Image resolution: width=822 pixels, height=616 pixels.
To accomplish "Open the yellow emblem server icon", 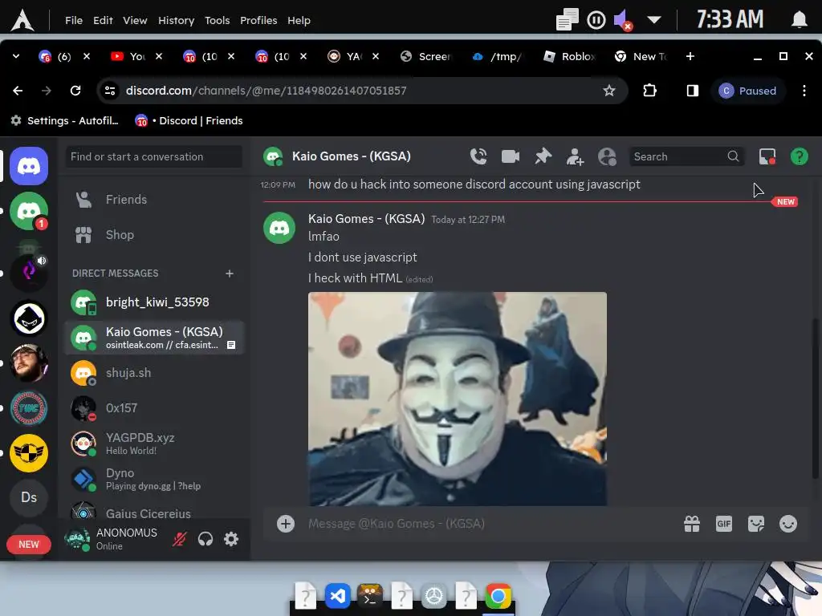I will click(29, 452).
